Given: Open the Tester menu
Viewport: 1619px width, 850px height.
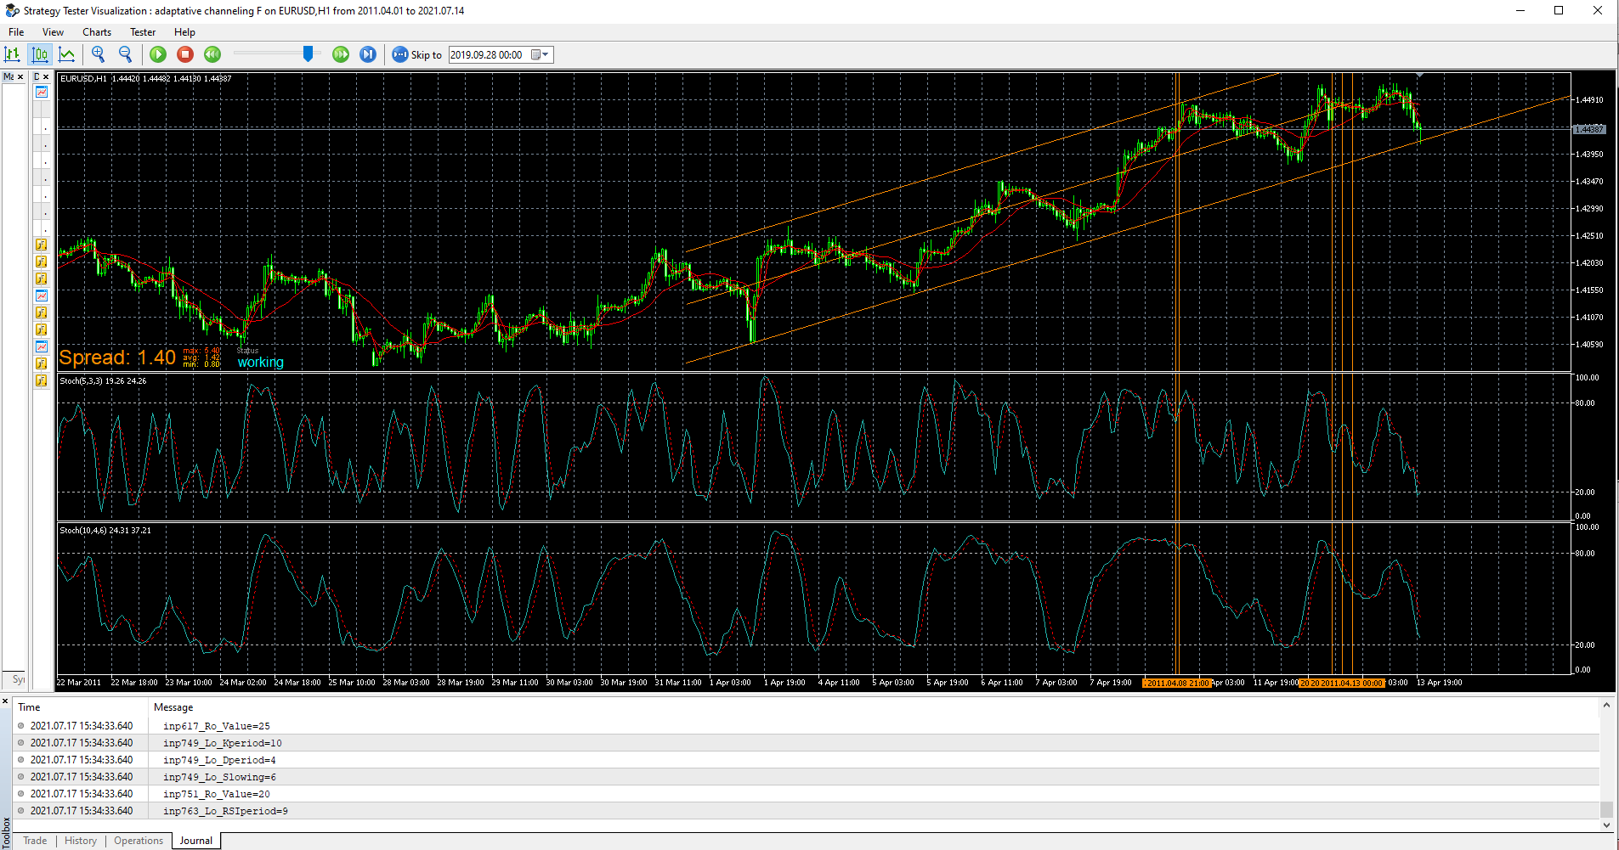Looking at the screenshot, I should tap(143, 32).
